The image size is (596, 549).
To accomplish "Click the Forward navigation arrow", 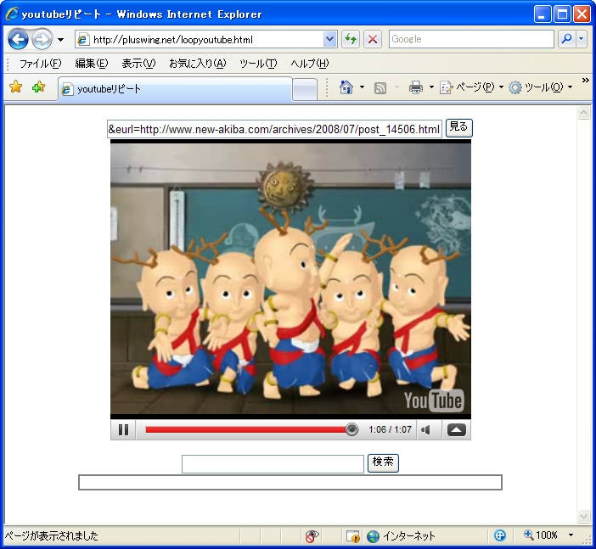I will 42,39.
